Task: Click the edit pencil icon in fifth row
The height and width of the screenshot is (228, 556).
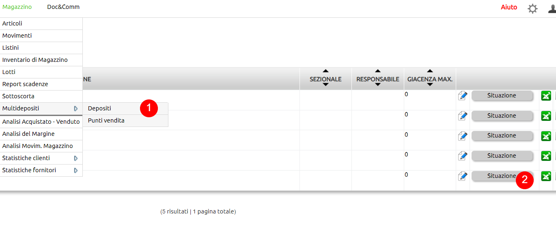Action: 463,176
